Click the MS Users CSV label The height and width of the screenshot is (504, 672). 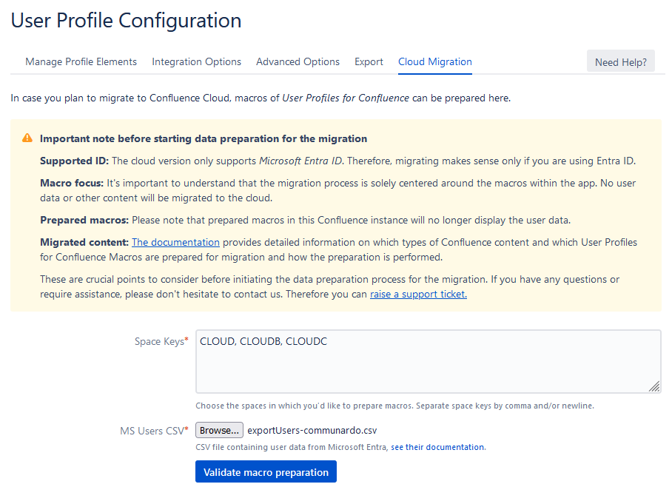(x=154, y=430)
